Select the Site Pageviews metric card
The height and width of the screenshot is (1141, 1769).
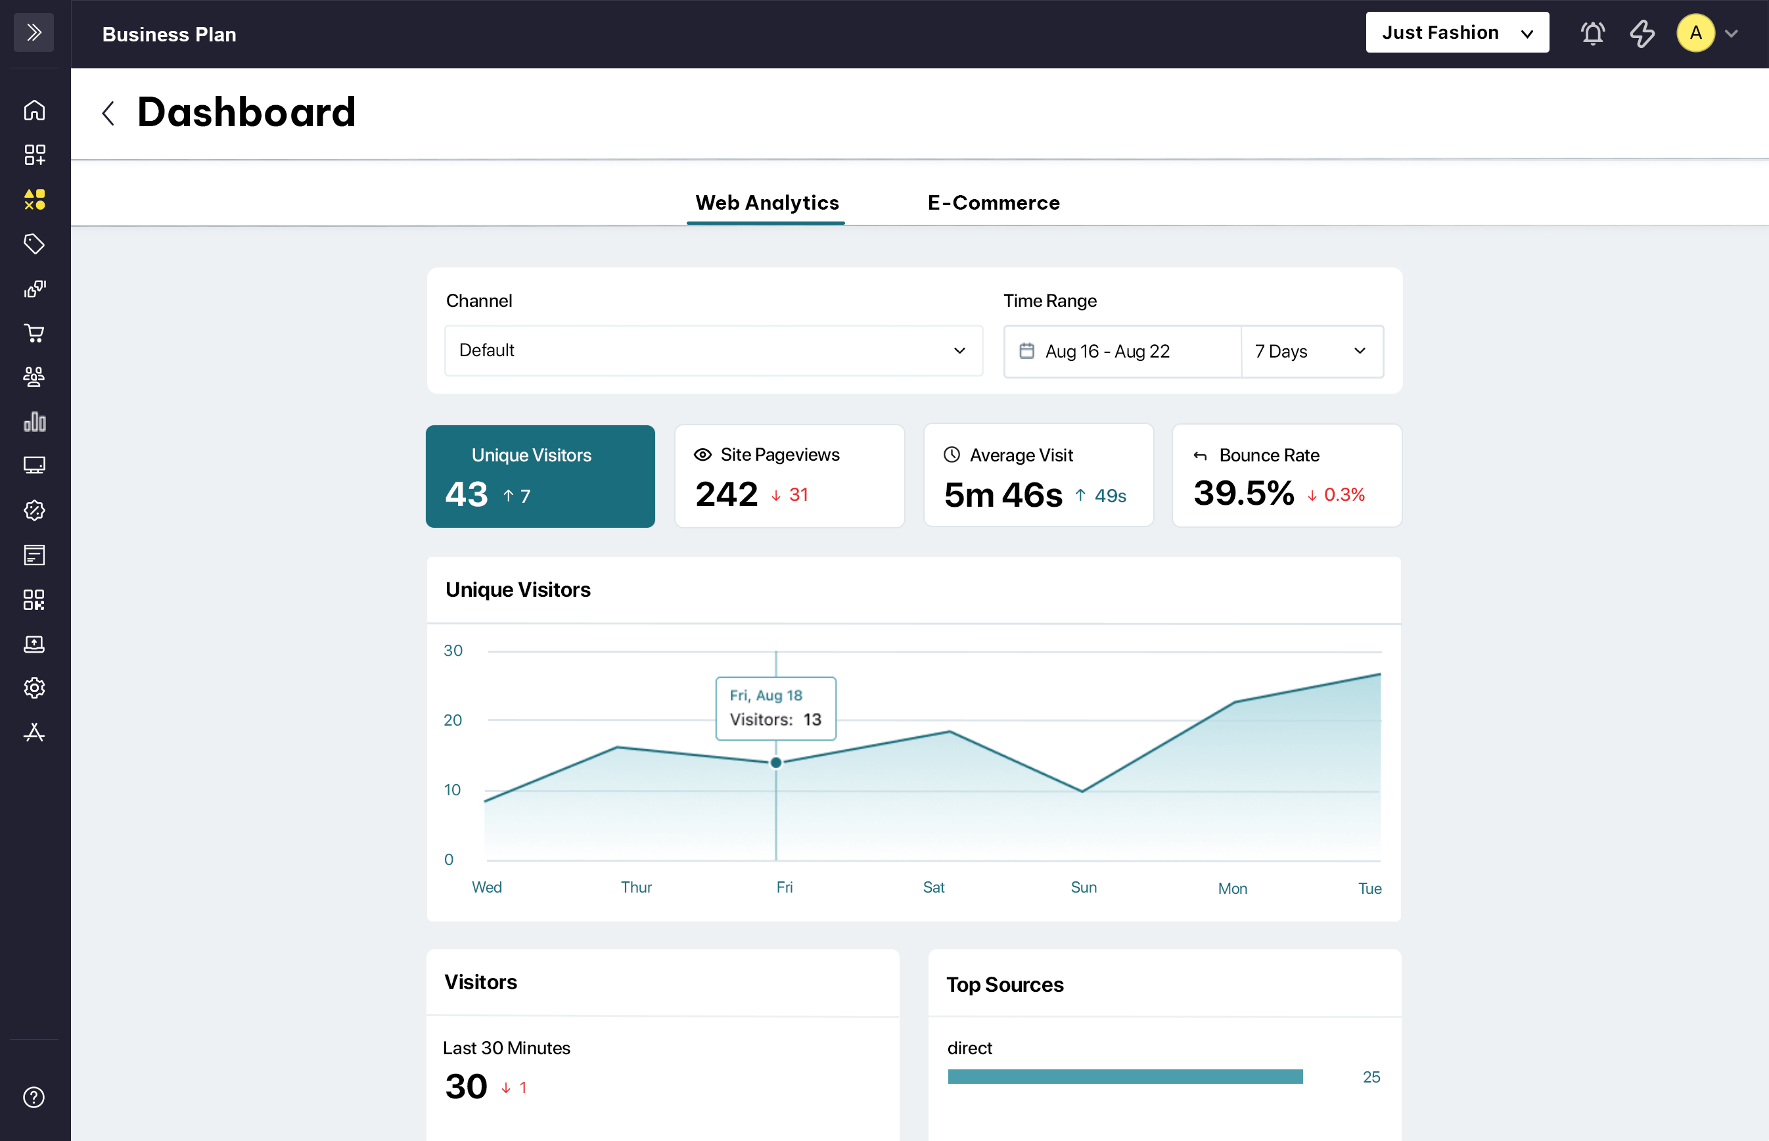(789, 476)
